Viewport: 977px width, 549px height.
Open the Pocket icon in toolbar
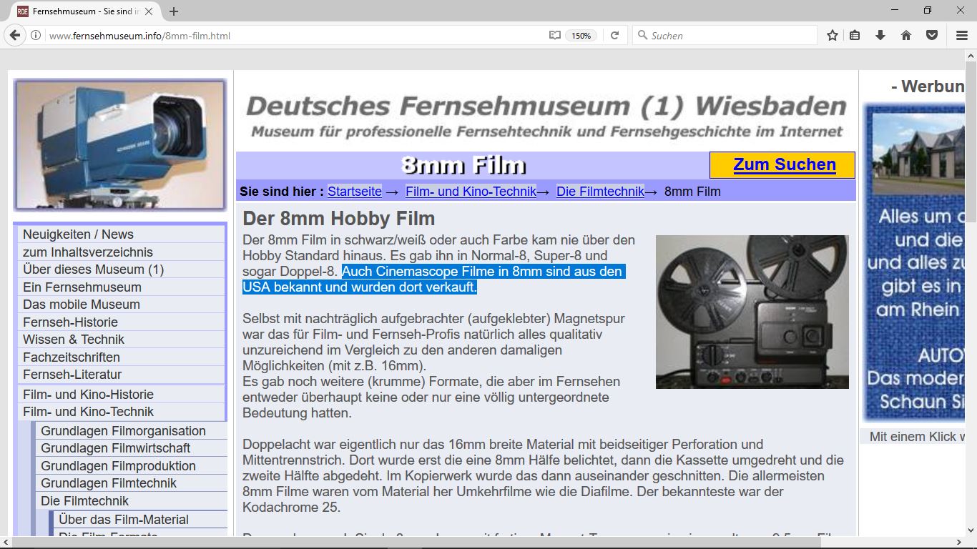pyautogui.click(x=932, y=35)
